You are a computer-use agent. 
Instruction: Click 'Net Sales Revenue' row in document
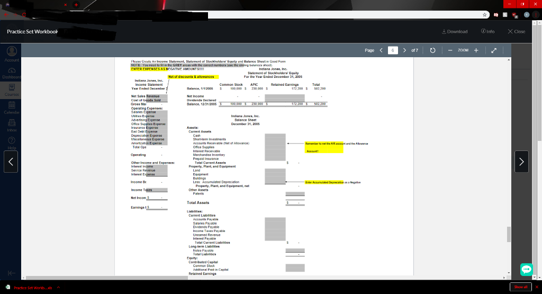tap(149, 96)
